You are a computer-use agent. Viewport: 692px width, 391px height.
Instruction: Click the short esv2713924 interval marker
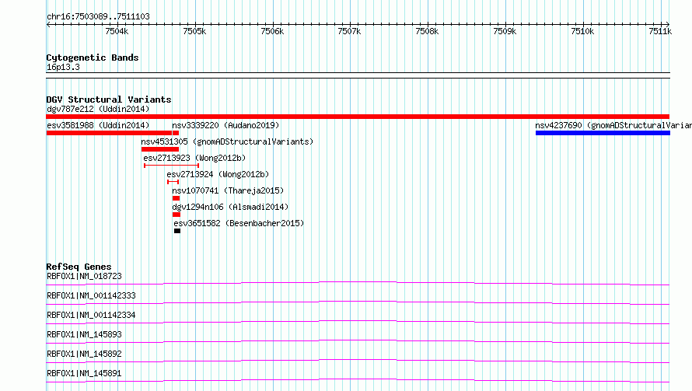point(173,182)
